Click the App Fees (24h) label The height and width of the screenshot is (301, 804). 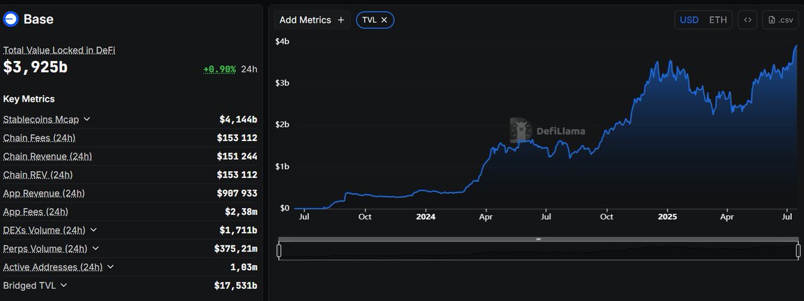click(x=36, y=211)
